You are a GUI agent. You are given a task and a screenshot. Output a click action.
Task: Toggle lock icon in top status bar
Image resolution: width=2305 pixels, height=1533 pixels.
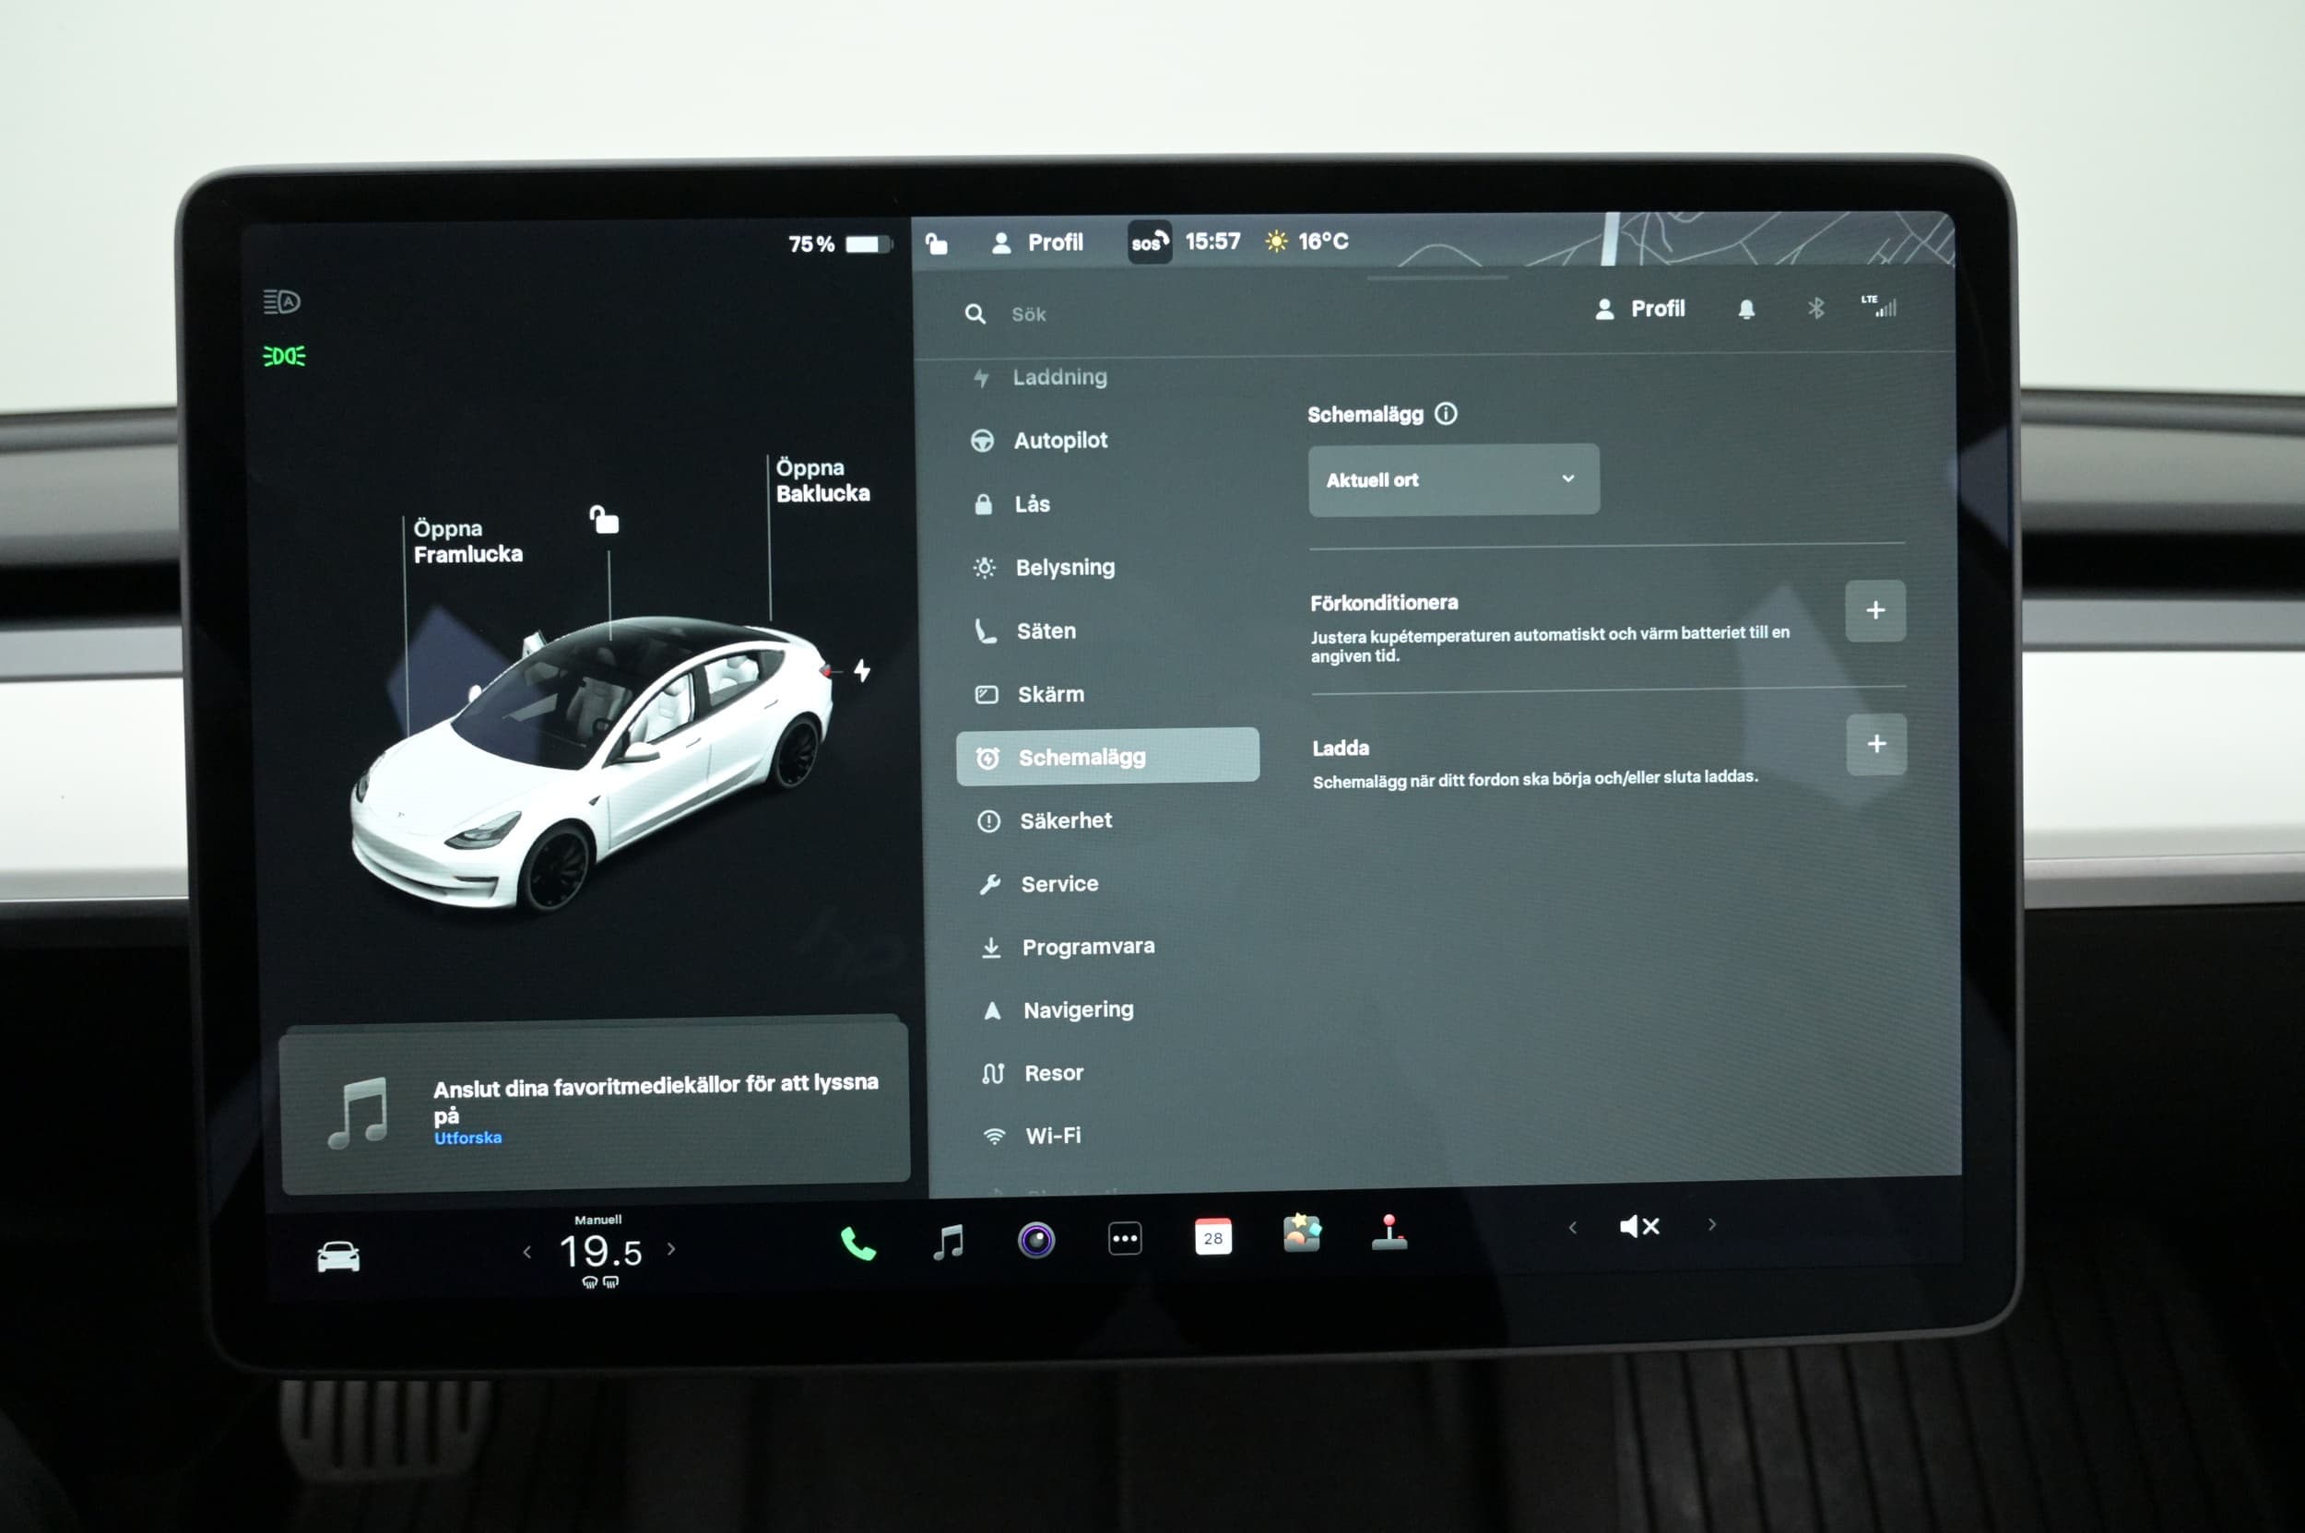[x=937, y=243]
